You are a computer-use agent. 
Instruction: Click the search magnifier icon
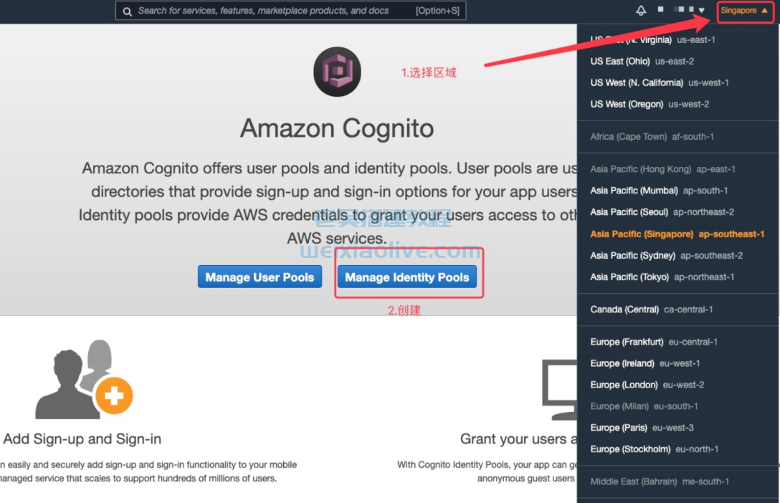click(128, 11)
